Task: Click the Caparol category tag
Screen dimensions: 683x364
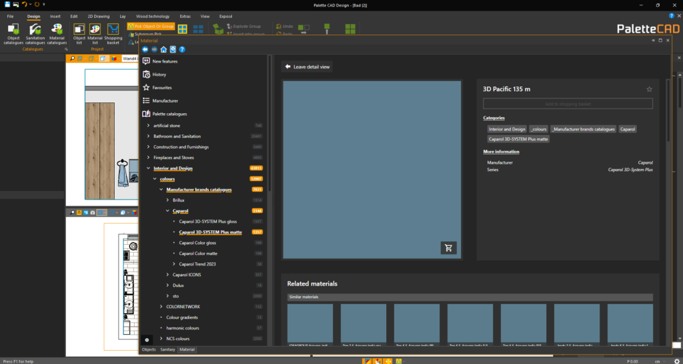Action: pos(627,128)
